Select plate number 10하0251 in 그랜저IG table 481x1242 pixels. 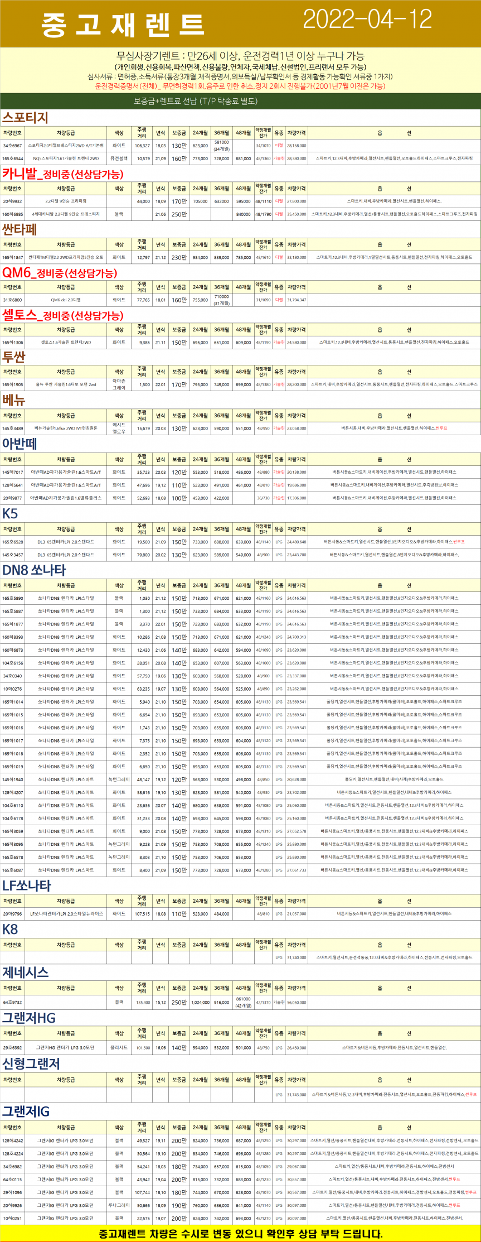point(12,1218)
